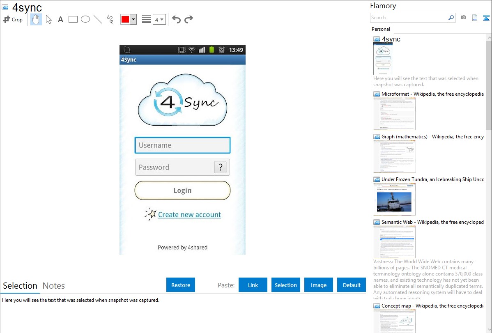Click the battery icon in phone status bar
The height and width of the screenshot is (333, 492).
(x=212, y=50)
